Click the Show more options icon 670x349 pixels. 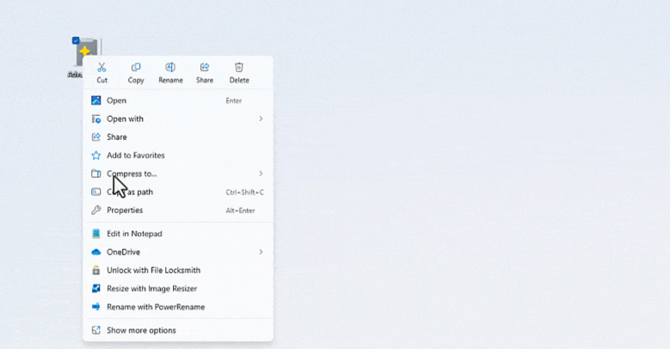pyautogui.click(x=96, y=330)
